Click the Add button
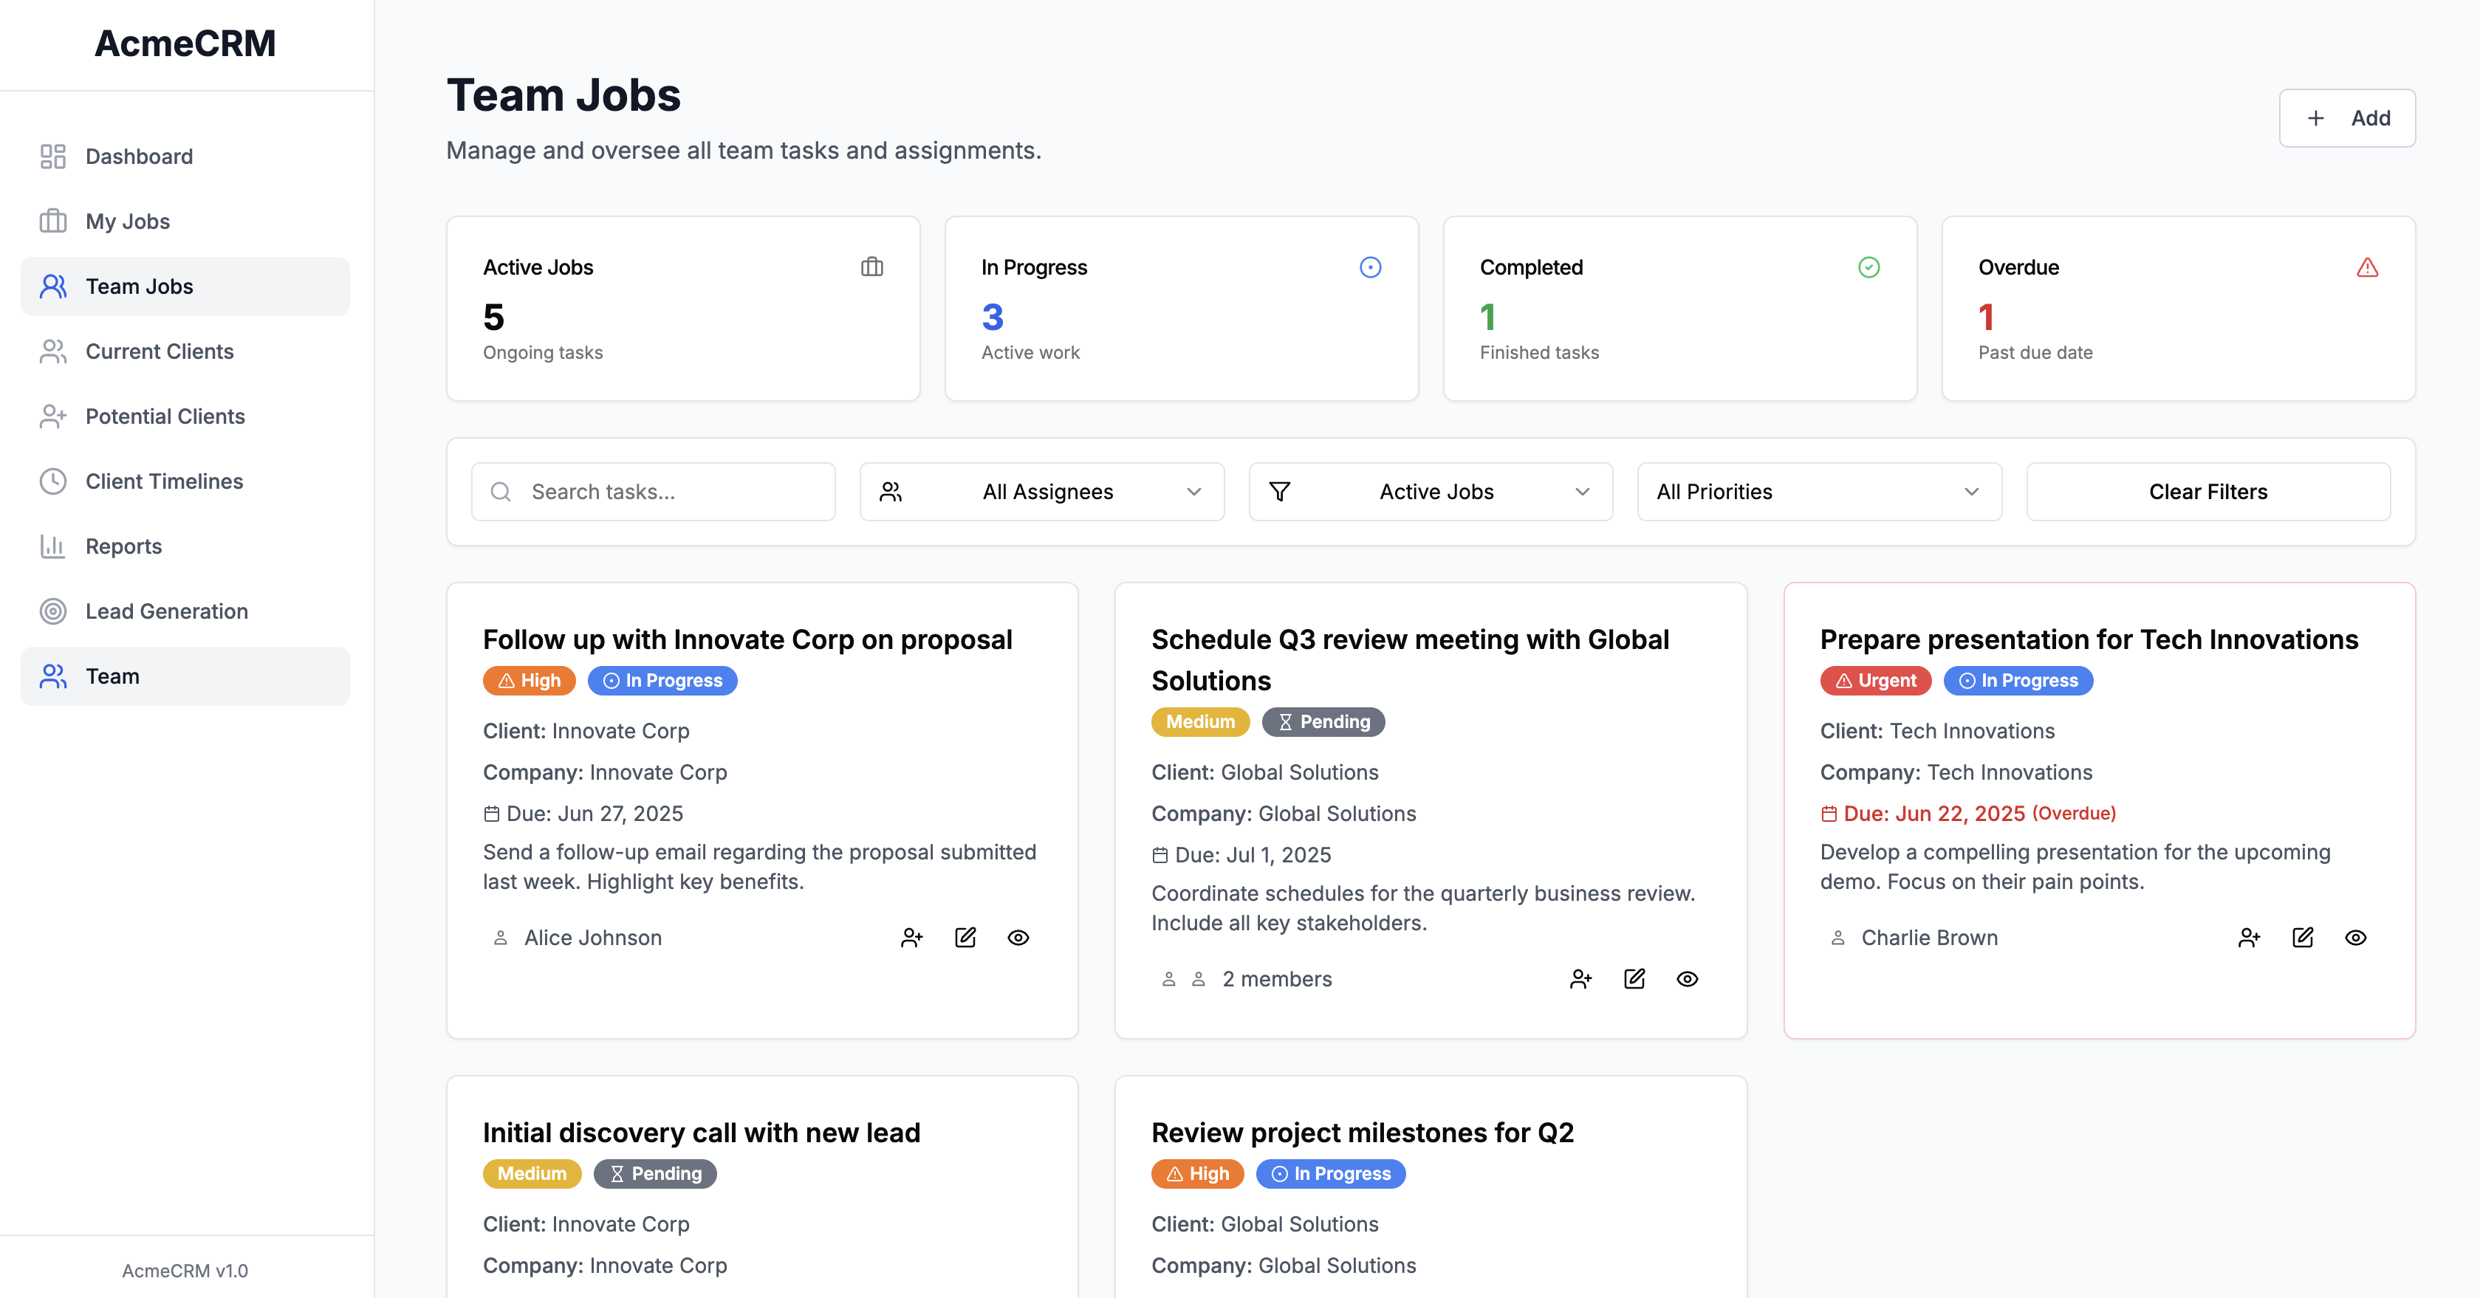 tap(2347, 117)
